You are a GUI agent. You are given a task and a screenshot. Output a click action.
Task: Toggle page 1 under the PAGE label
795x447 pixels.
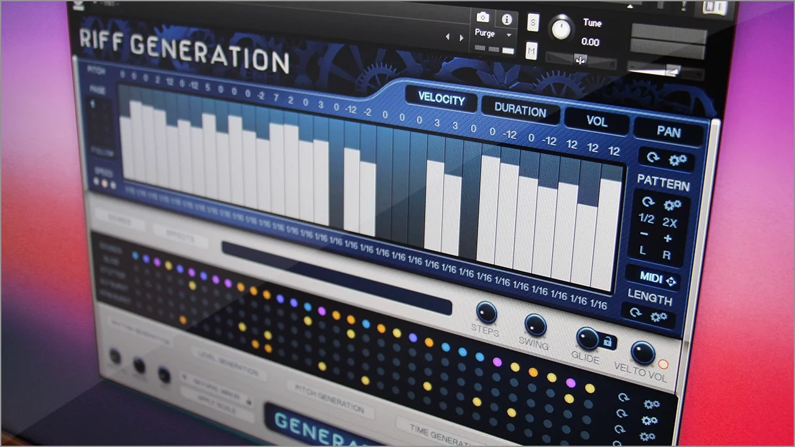point(94,106)
